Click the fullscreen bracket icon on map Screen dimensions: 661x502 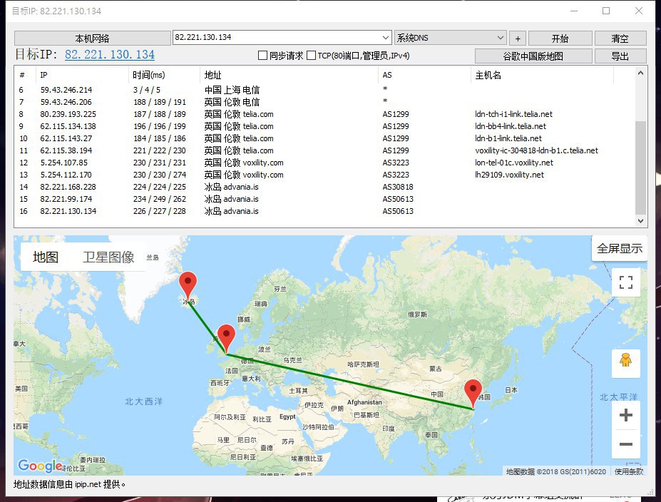coord(626,282)
